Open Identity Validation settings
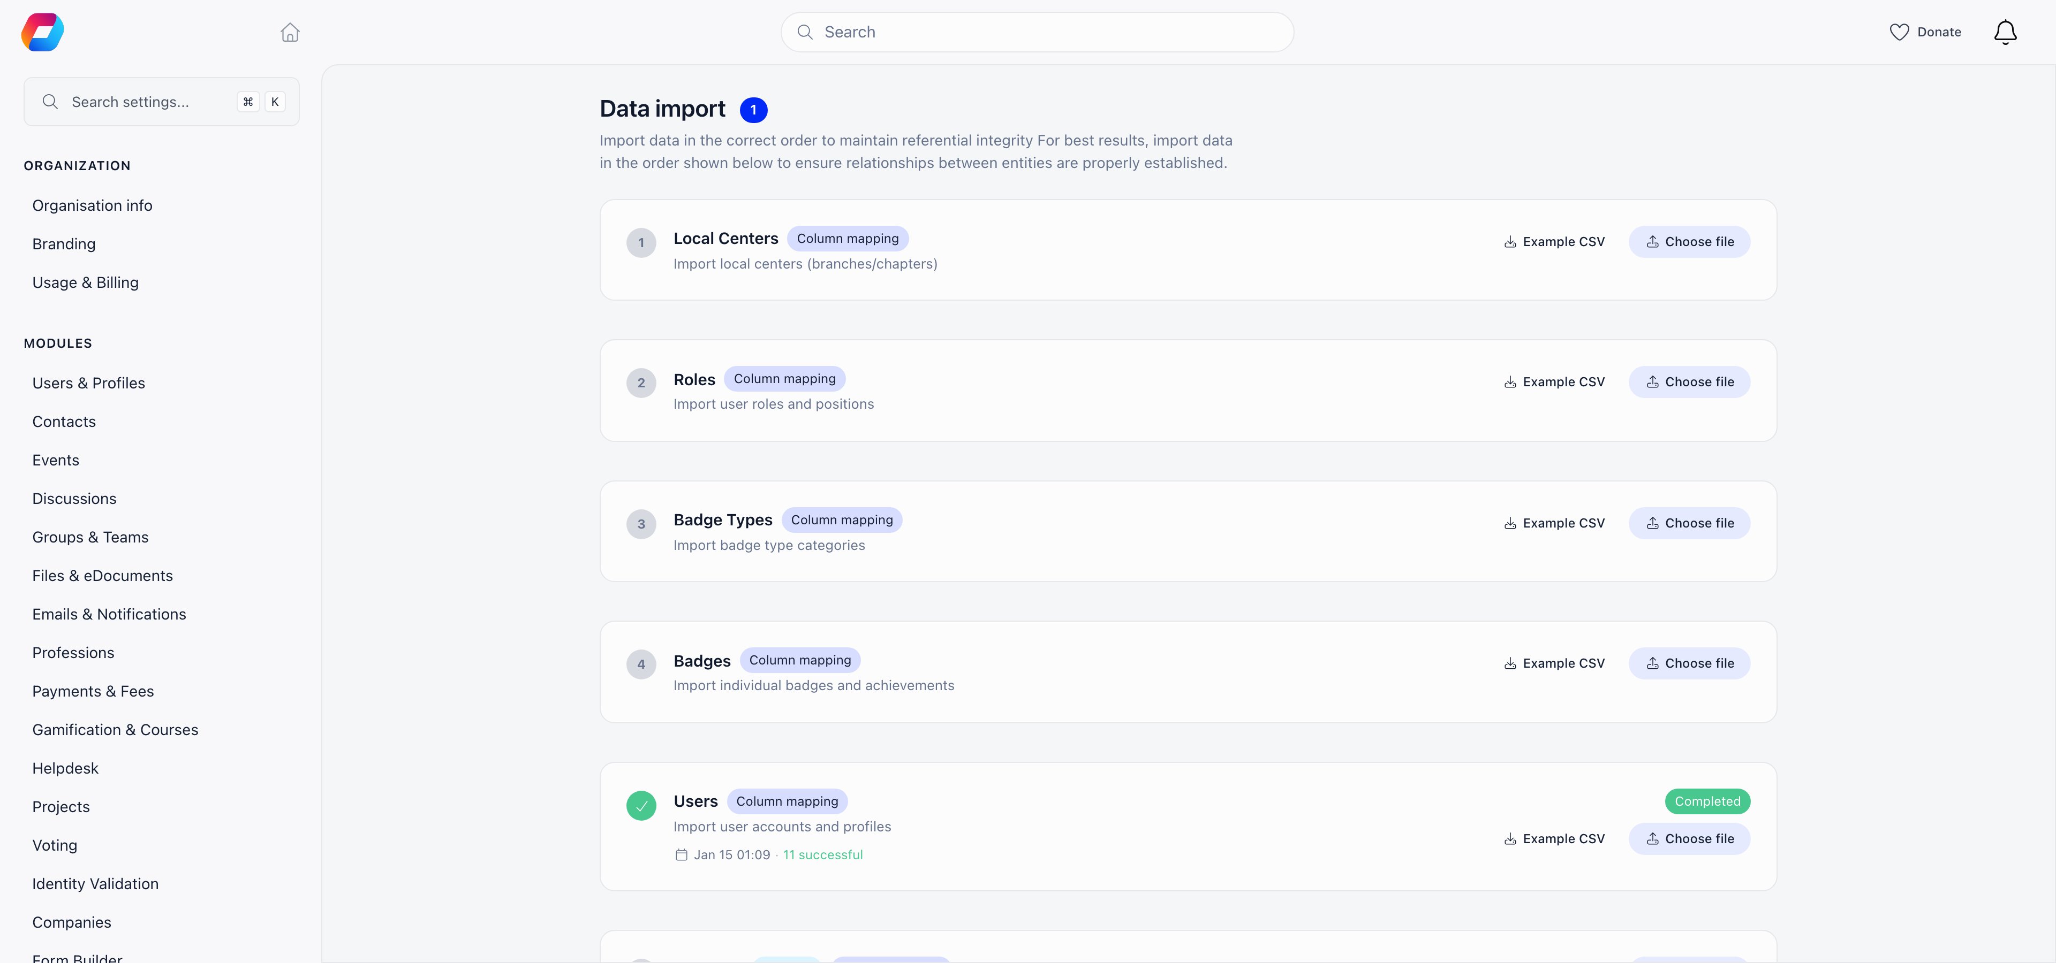 coord(95,884)
